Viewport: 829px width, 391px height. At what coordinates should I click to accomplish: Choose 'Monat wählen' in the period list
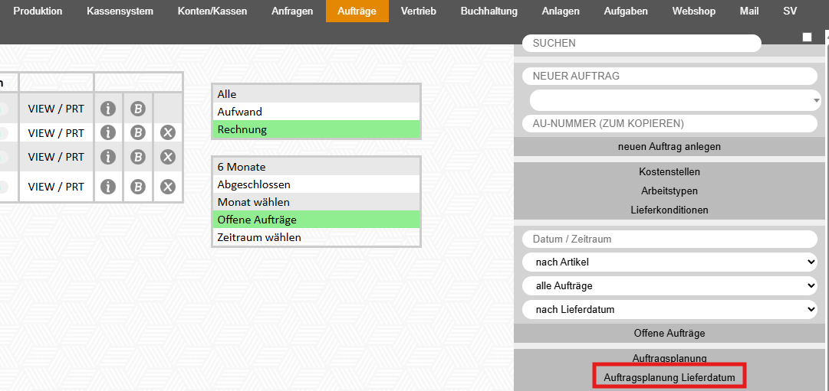point(316,201)
